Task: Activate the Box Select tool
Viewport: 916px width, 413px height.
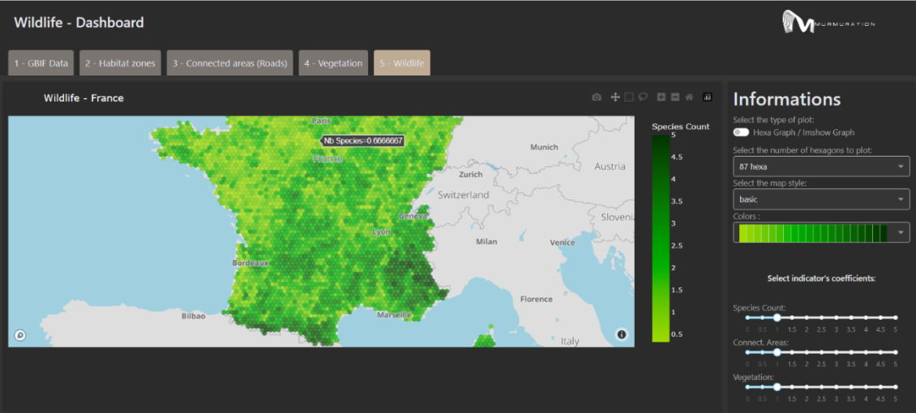Action: (x=628, y=97)
